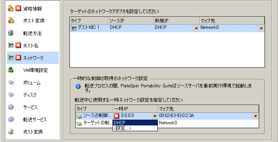Open the 資格情報 section in sidebar
This screenshot has width=278, height=142.
(x=32, y=8)
